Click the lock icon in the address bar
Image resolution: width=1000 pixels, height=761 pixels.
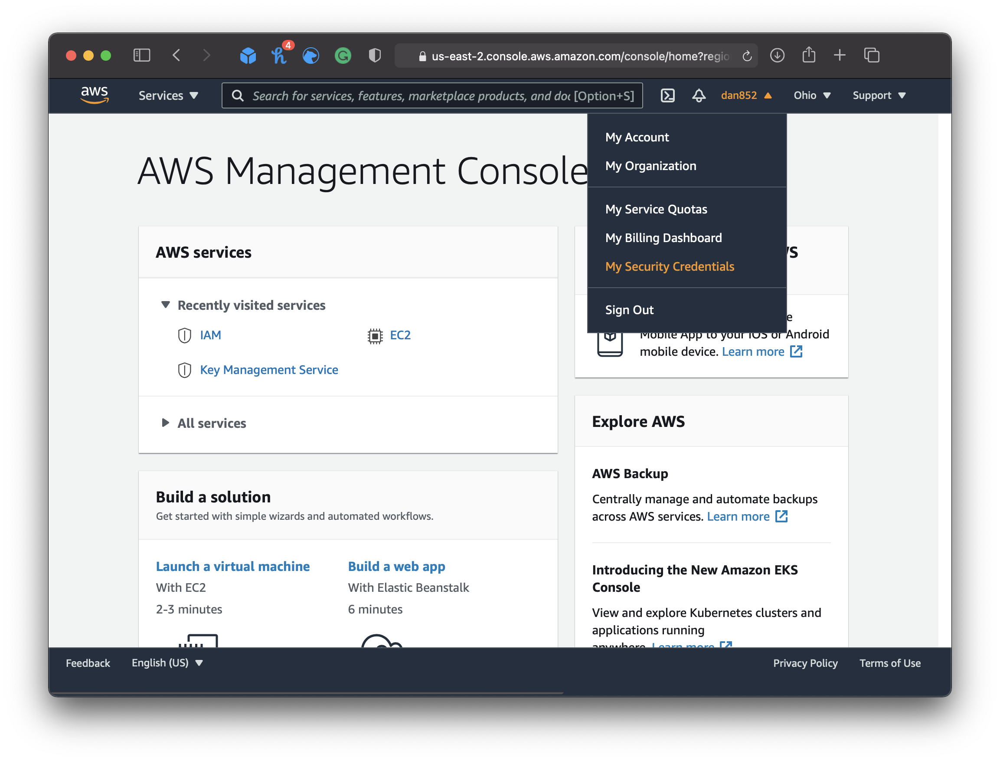point(422,56)
